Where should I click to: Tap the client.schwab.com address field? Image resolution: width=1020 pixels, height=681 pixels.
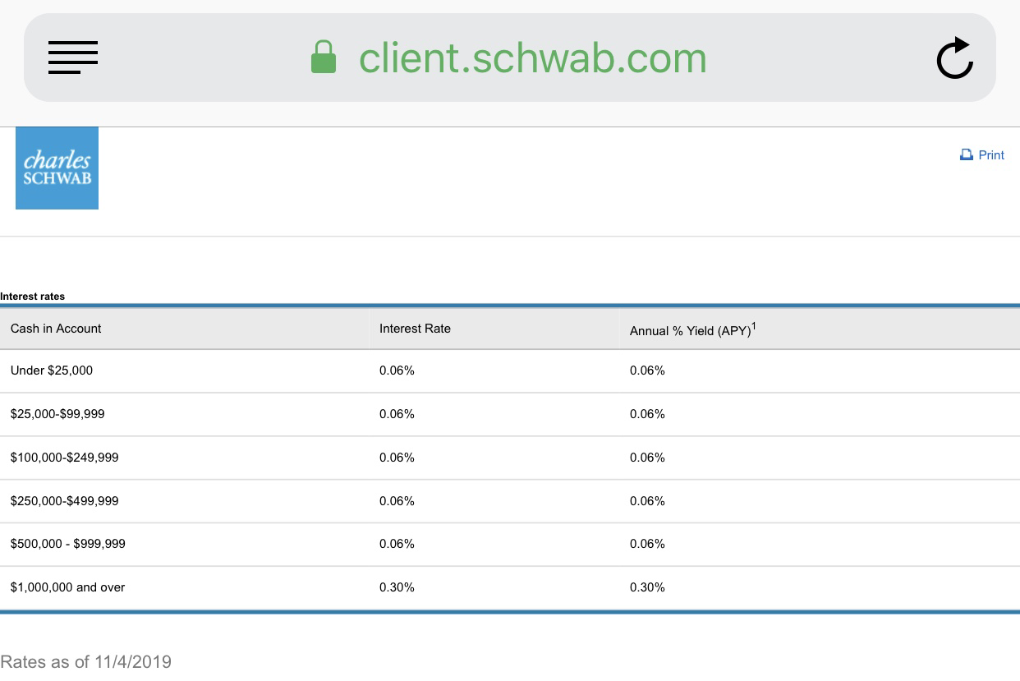(x=509, y=58)
